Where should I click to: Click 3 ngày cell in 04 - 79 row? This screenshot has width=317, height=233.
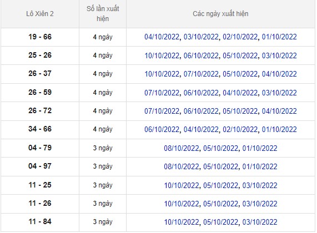coord(103,148)
